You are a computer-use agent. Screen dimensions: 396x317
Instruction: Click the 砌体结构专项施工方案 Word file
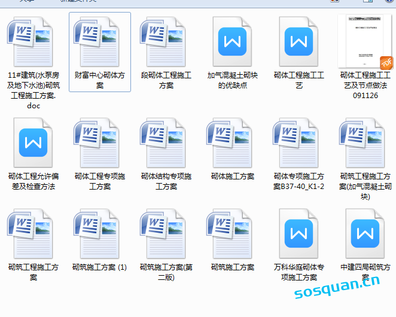point(166,143)
